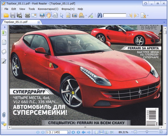168x136 pixels.
Task: Click the next view right arrow
Action: (x=89, y=132)
